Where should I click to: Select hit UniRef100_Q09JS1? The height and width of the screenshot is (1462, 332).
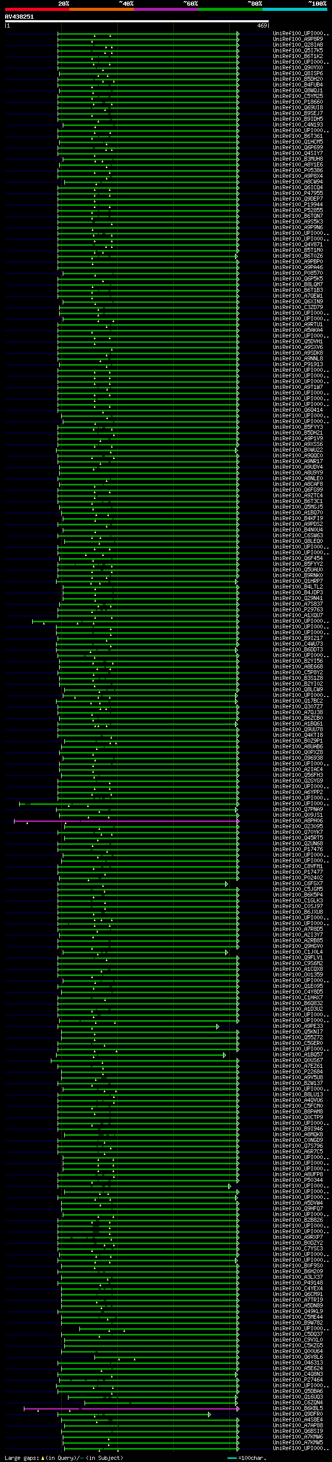298,815
